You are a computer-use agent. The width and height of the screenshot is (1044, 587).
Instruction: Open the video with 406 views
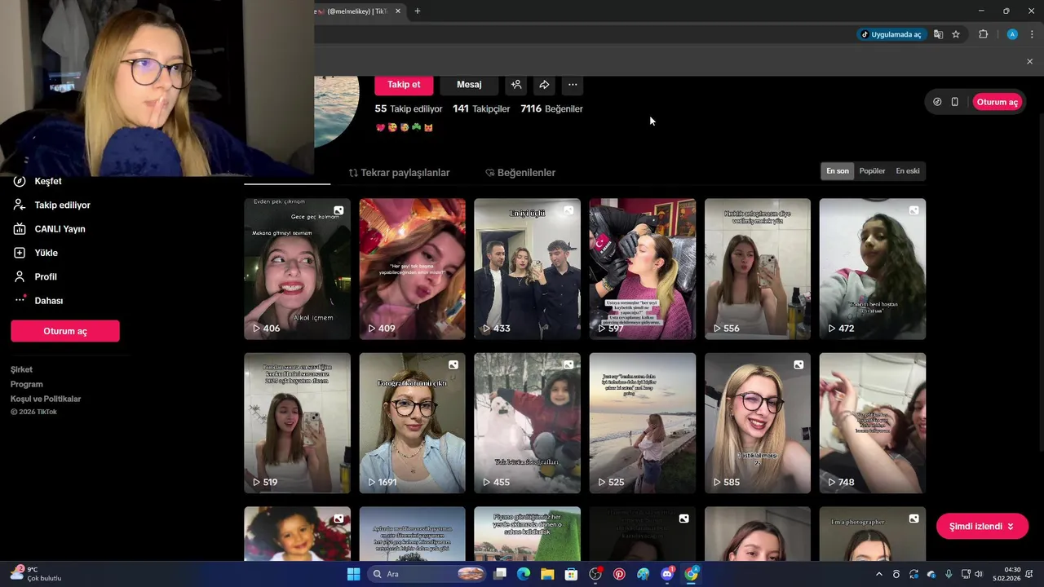[x=297, y=269]
